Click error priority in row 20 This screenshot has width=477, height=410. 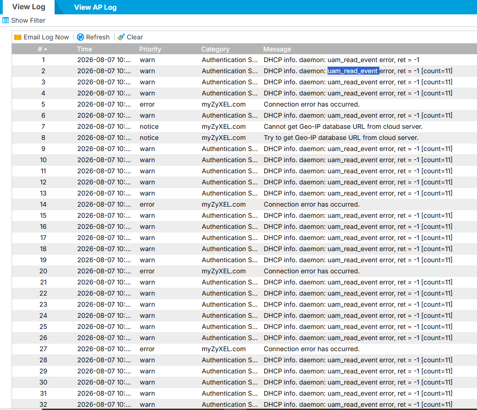click(147, 271)
